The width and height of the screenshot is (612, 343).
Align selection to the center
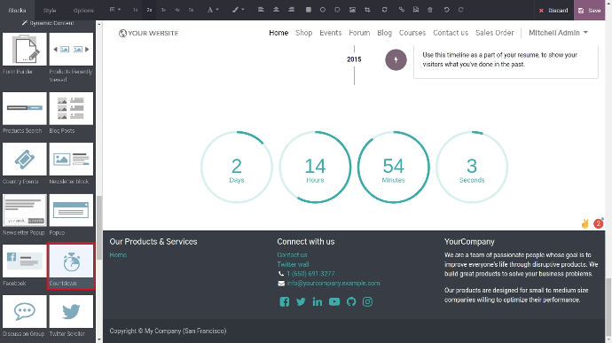pos(276,10)
